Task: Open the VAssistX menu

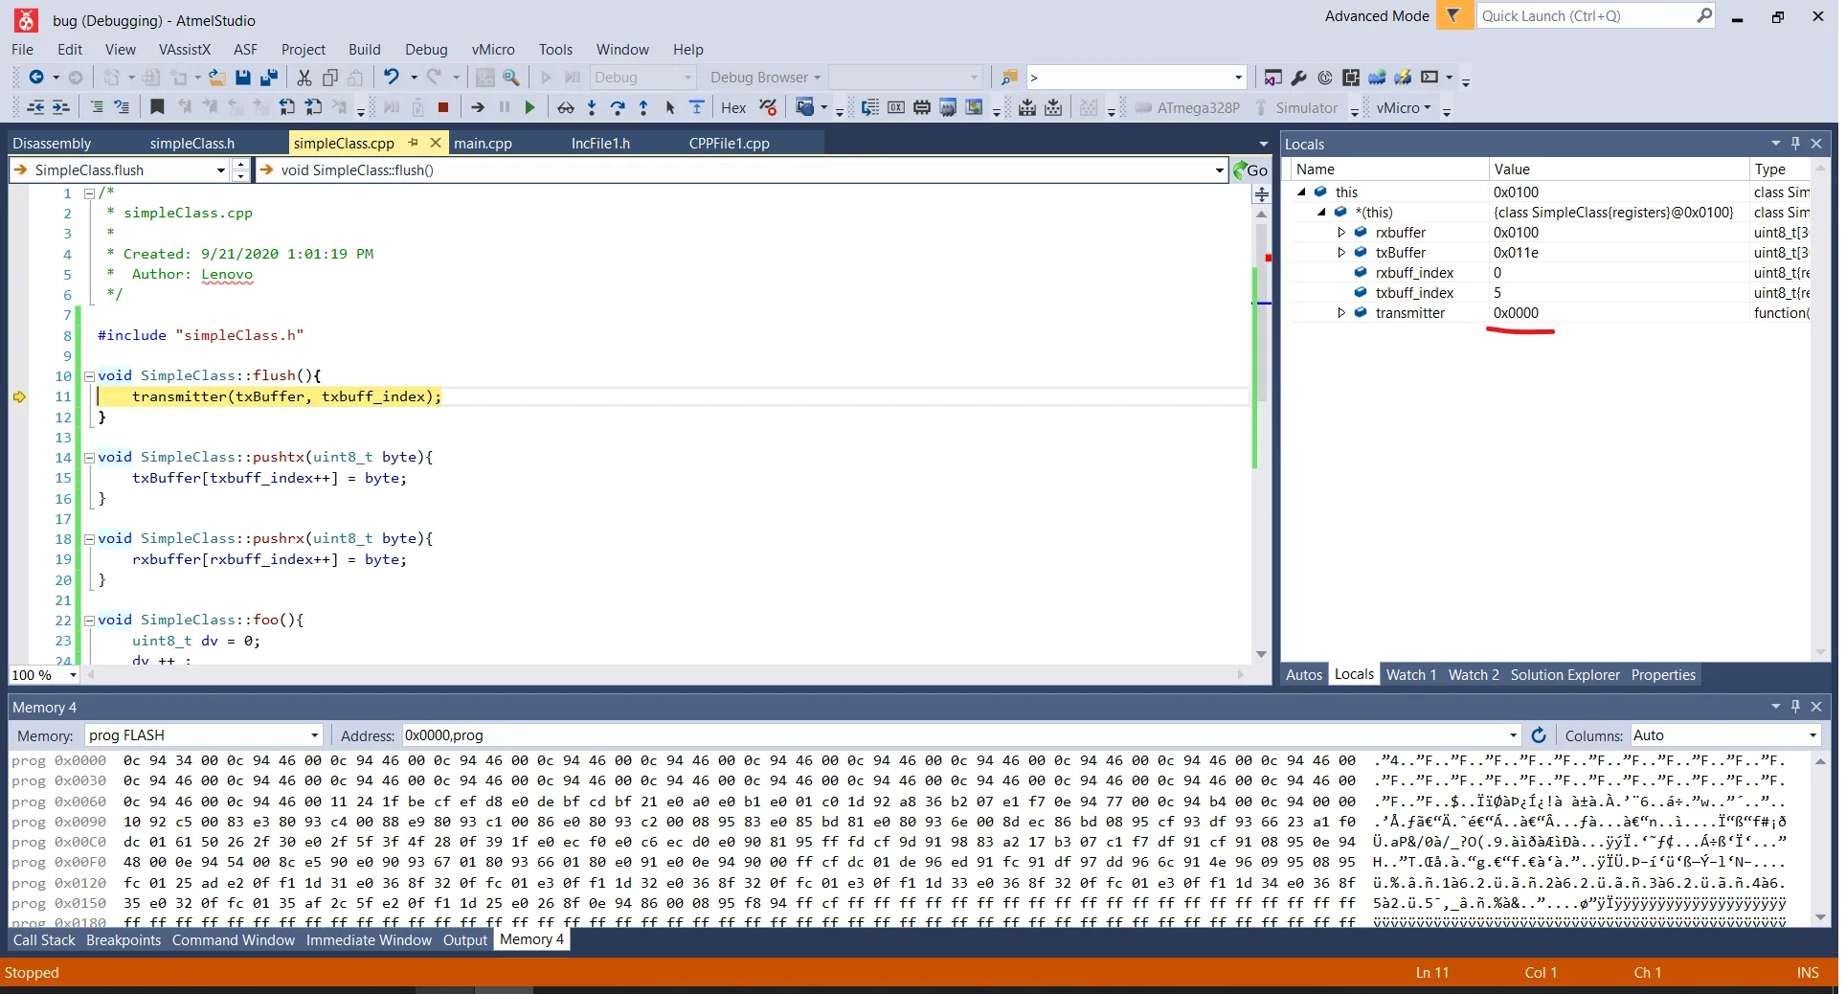Action: pyautogui.click(x=185, y=49)
